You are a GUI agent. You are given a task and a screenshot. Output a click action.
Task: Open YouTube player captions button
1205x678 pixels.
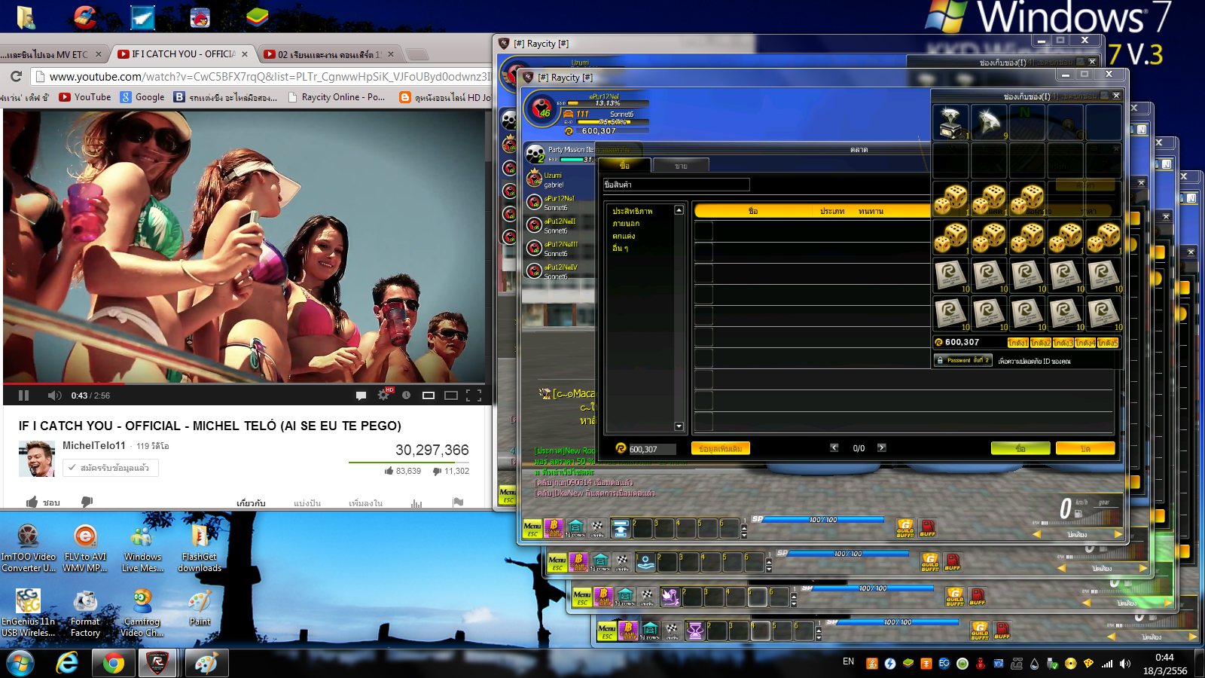pyautogui.click(x=361, y=395)
